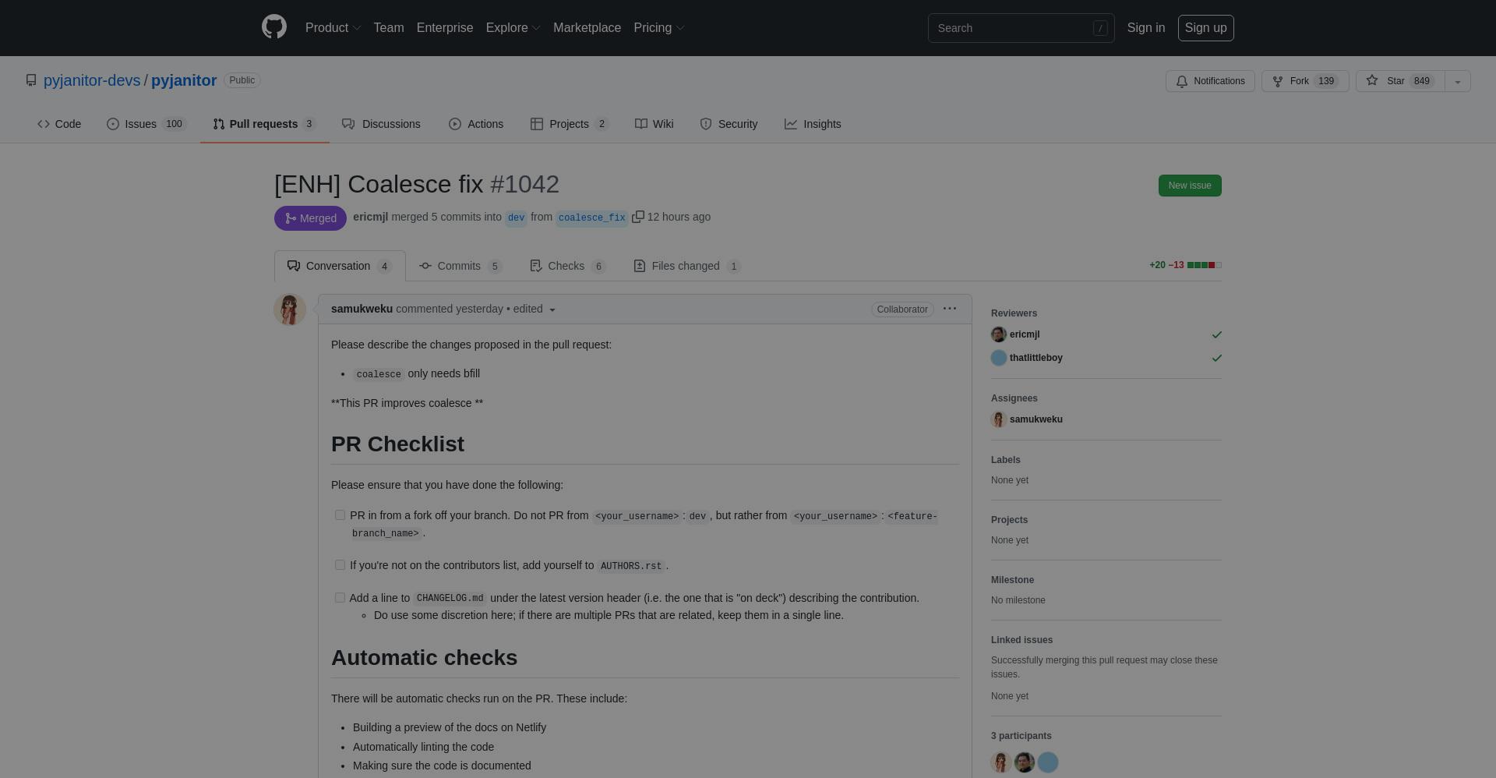Open the three-dot comment options menu
The height and width of the screenshot is (778, 1496).
[x=950, y=309]
